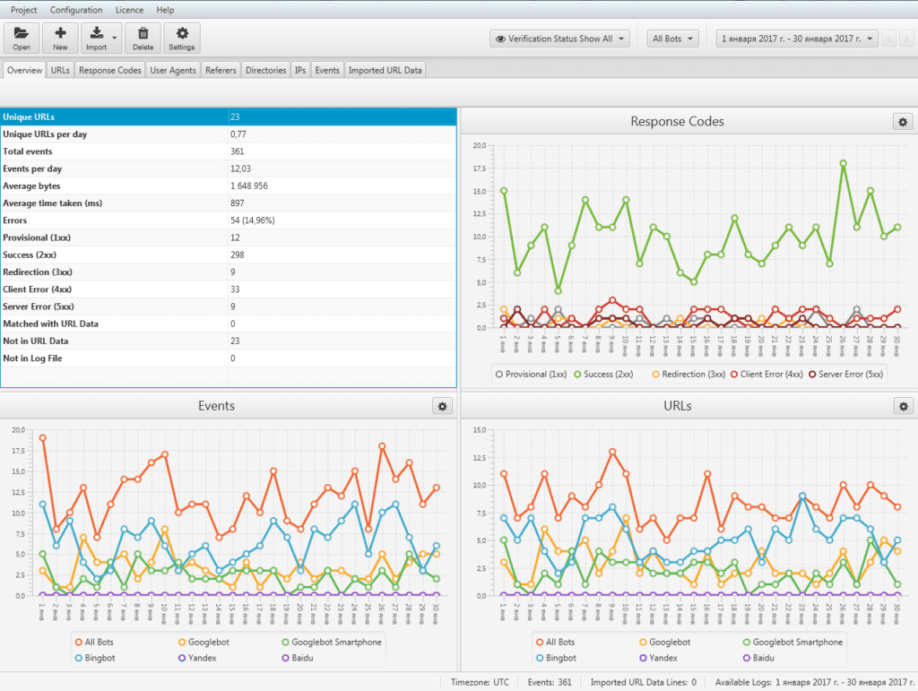
Task: Switch to the User Agents tab
Action: tap(173, 70)
